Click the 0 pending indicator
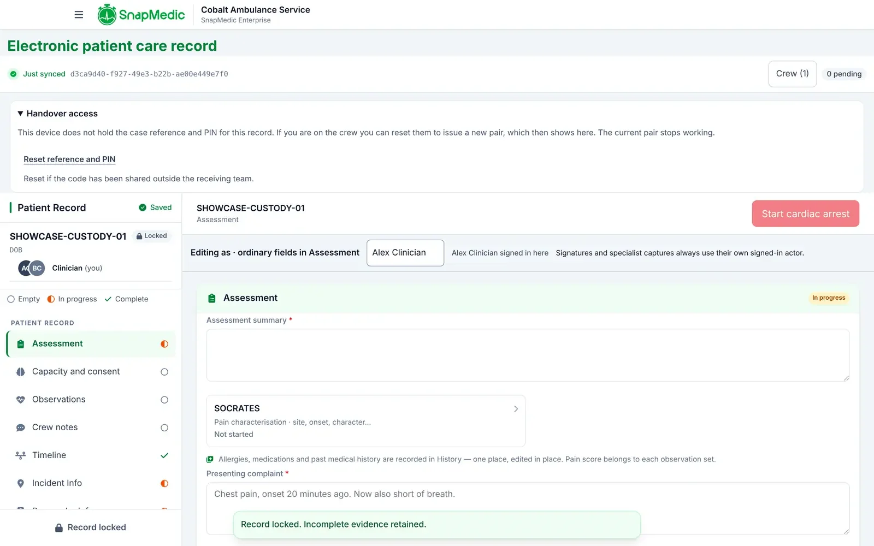 tap(844, 74)
